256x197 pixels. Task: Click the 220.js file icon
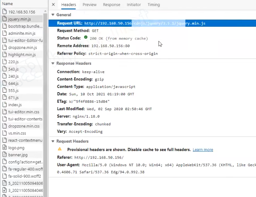[x=5, y=62]
